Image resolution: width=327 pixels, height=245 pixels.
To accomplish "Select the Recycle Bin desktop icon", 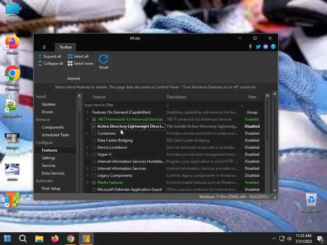I will click(311, 203).
